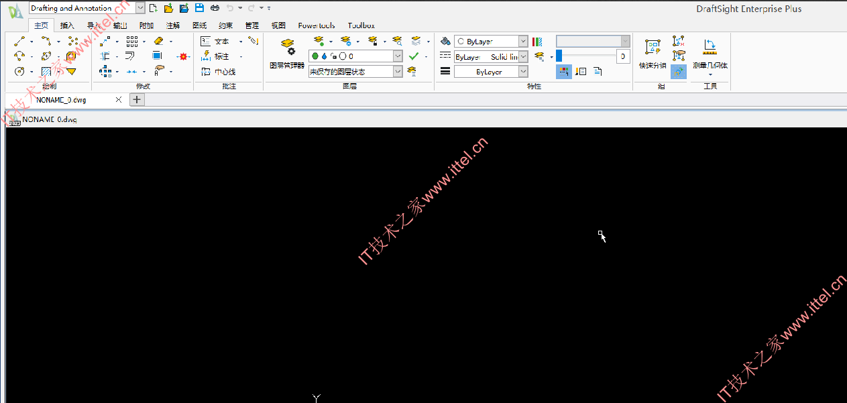Viewport: 847px width, 403px height.
Task: Add a new drawing tab with plus button
Action: [x=137, y=99]
